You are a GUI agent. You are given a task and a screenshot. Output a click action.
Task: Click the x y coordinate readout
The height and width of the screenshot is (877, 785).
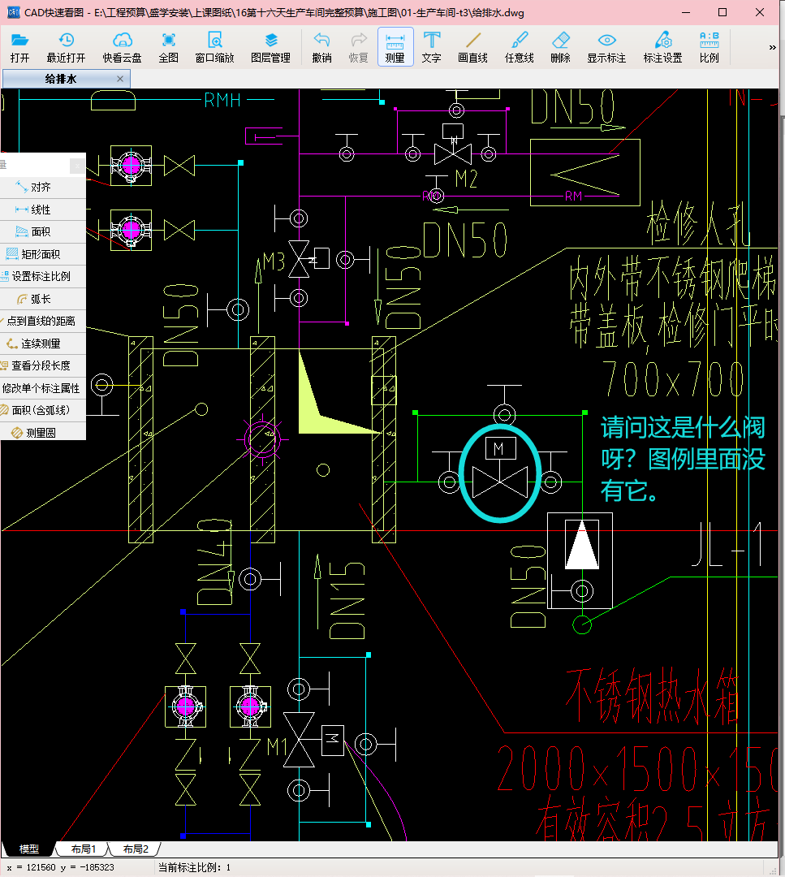click(x=60, y=867)
